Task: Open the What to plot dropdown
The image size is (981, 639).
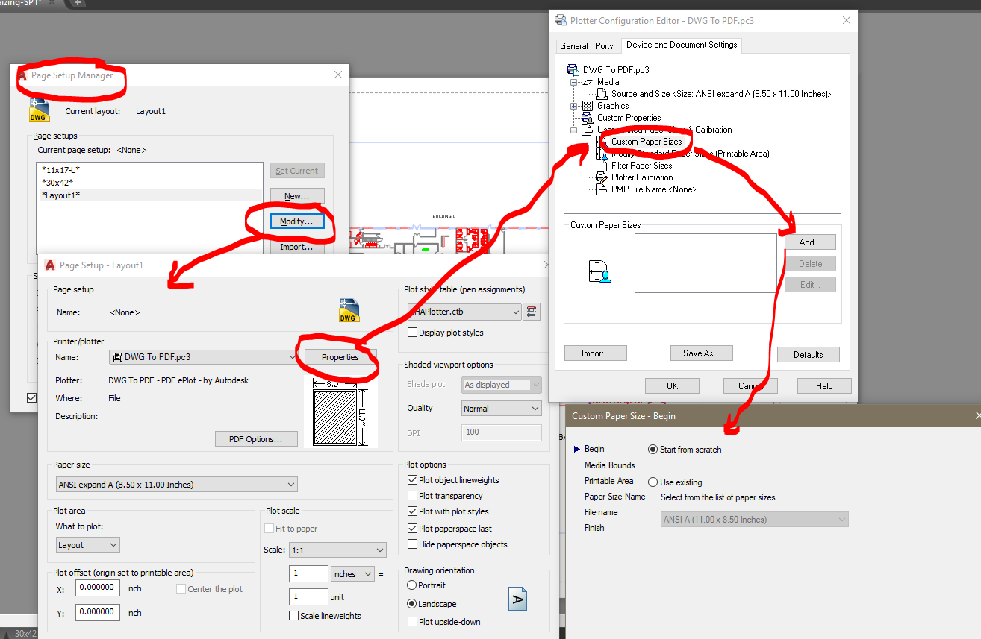Action: (x=87, y=545)
